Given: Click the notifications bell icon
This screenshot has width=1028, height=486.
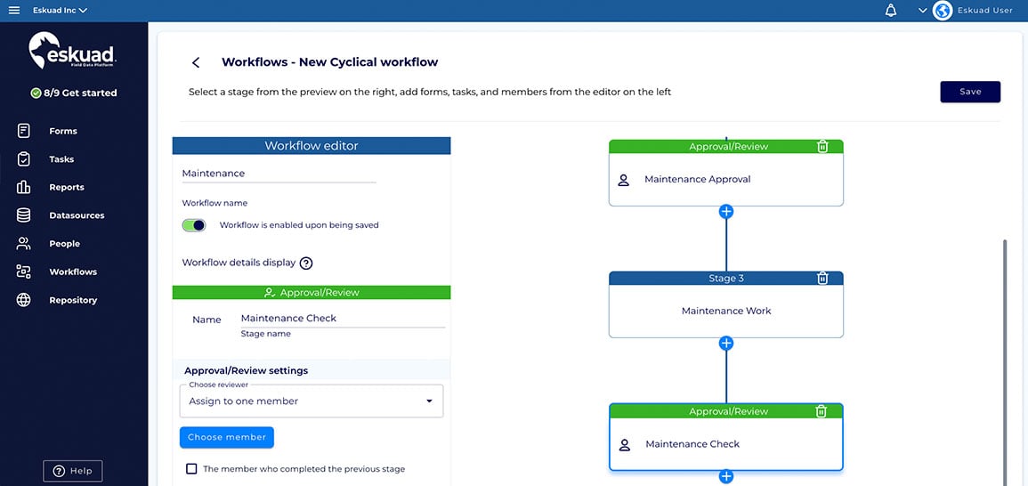Looking at the screenshot, I should (891, 11).
